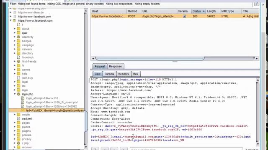Toggle the Params checkbox in the POST row
Screen dimensions: 268x150
[184, 16]
